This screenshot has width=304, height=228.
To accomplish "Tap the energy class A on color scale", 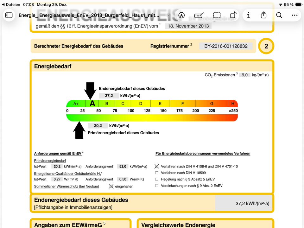I will [x=92, y=104].
